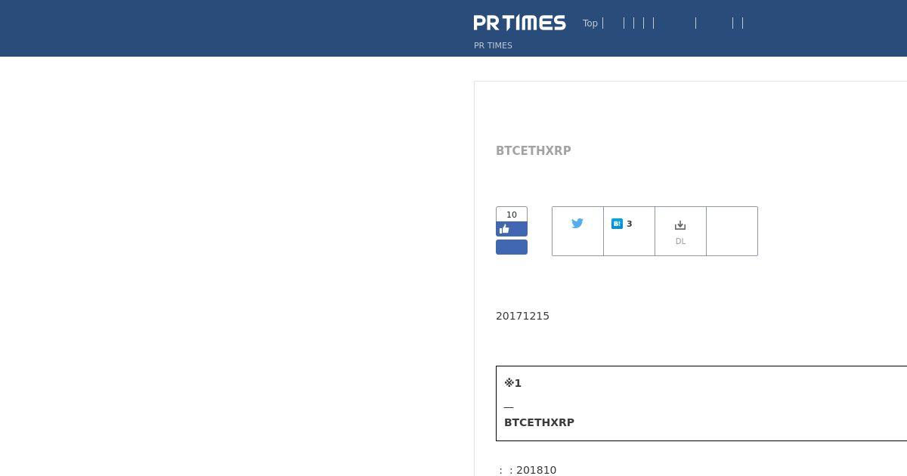Click the bold BTCETHXRP text in the bordered box
This screenshot has height=476, width=907.
[539, 422]
